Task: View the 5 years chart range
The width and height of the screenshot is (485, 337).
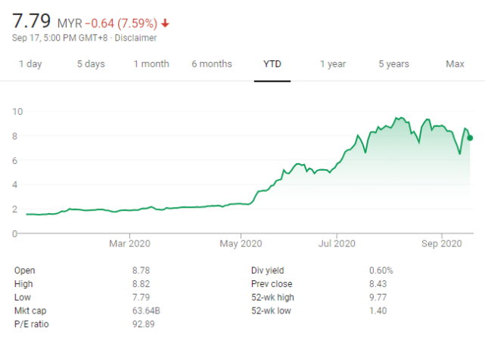Action: 393,64
